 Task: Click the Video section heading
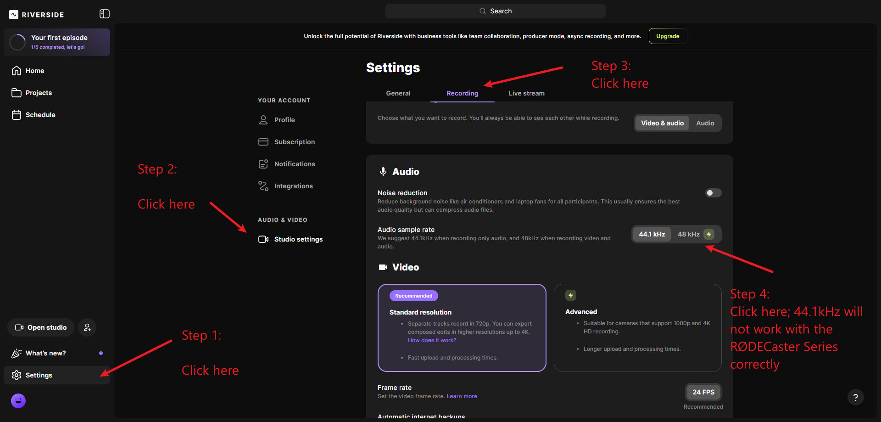[406, 267]
